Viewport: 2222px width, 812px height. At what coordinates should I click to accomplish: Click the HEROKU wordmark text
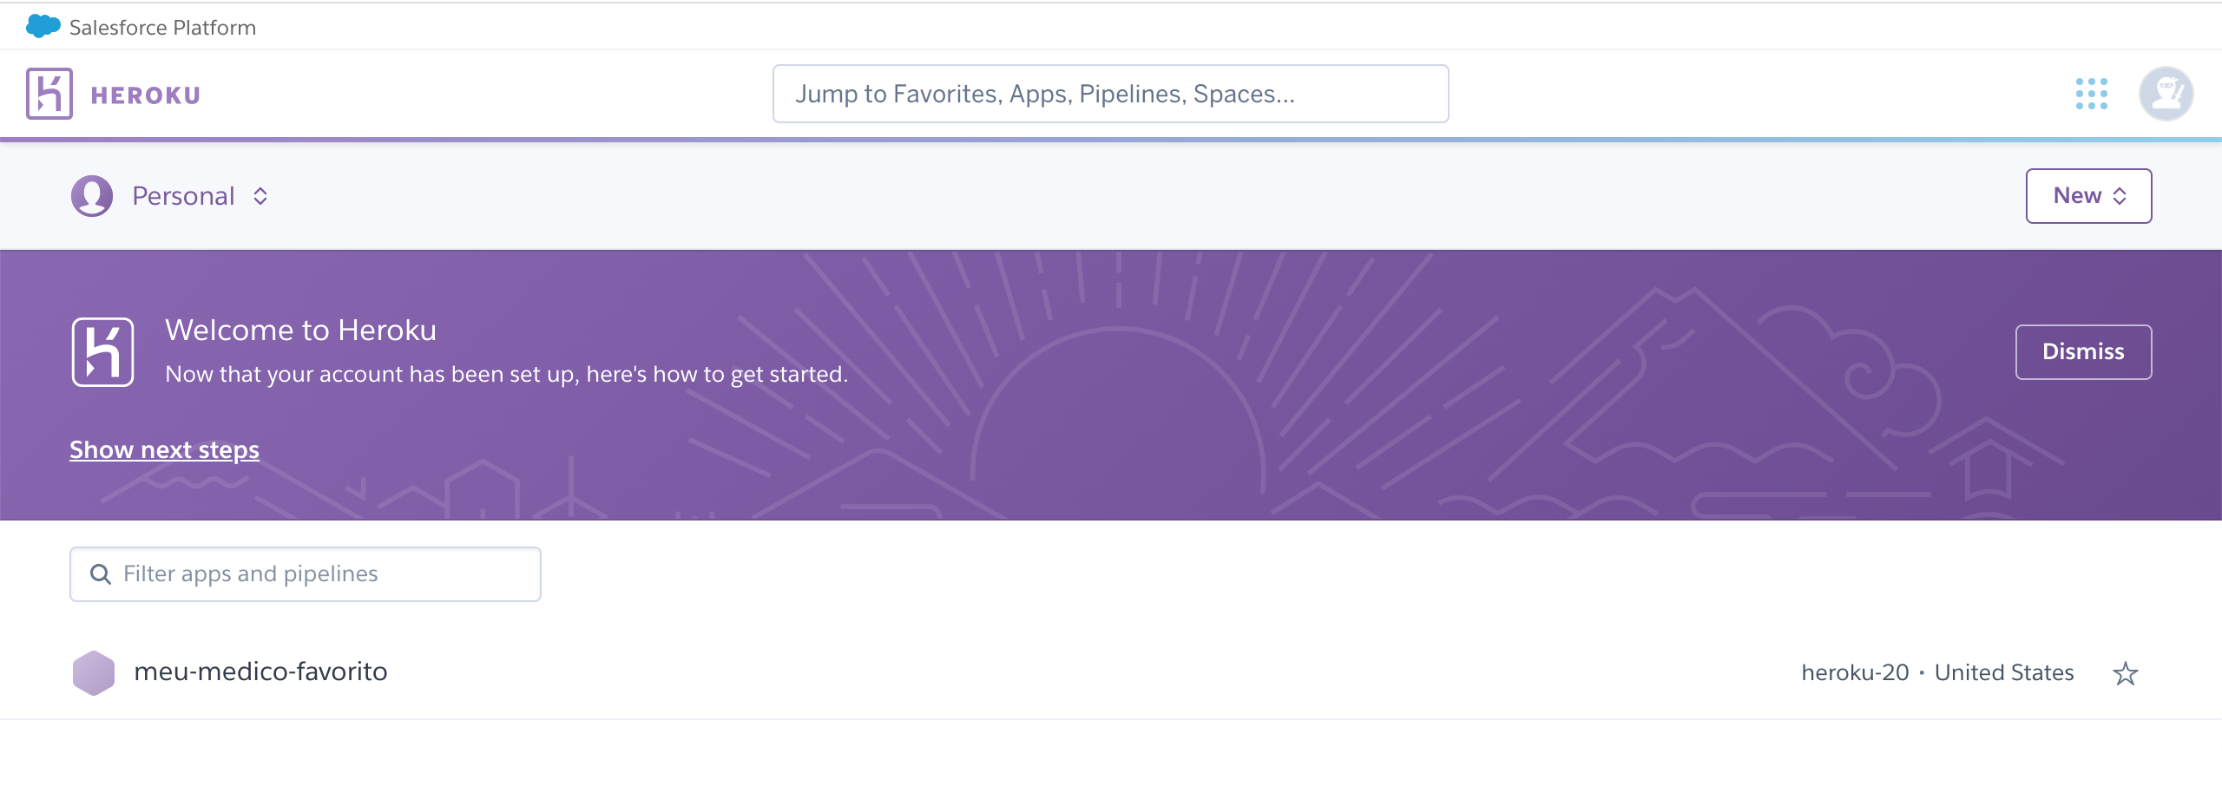(x=146, y=95)
